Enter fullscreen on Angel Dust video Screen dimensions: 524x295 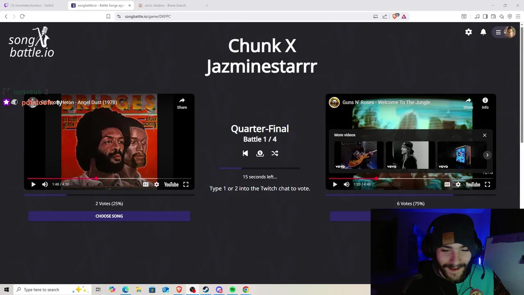click(186, 184)
